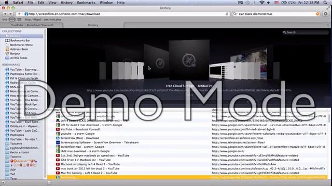
Task: Enter full screen with the window arrows icon
Action: 328,8
